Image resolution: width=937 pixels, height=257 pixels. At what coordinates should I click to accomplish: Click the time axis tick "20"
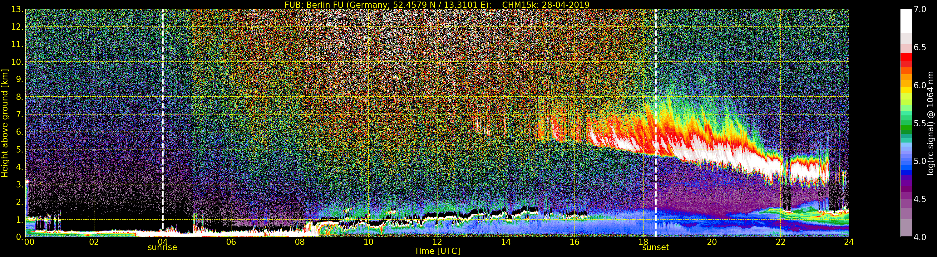[712, 242]
